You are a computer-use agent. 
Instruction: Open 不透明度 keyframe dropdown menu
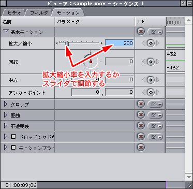coord(155,126)
